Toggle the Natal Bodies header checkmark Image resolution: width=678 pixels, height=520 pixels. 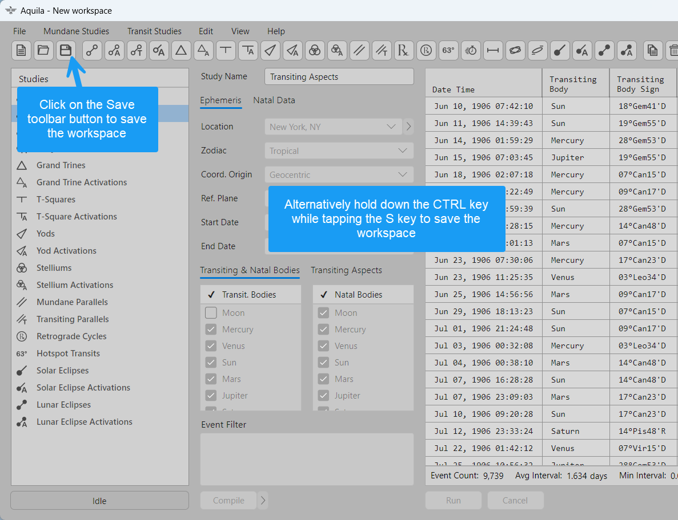click(x=323, y=295)
